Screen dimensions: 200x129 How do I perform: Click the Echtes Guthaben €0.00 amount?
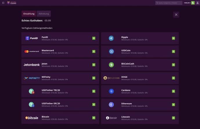[x=48, y=21]
